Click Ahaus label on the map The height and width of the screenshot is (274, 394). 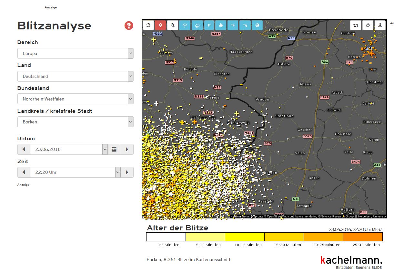305,84
